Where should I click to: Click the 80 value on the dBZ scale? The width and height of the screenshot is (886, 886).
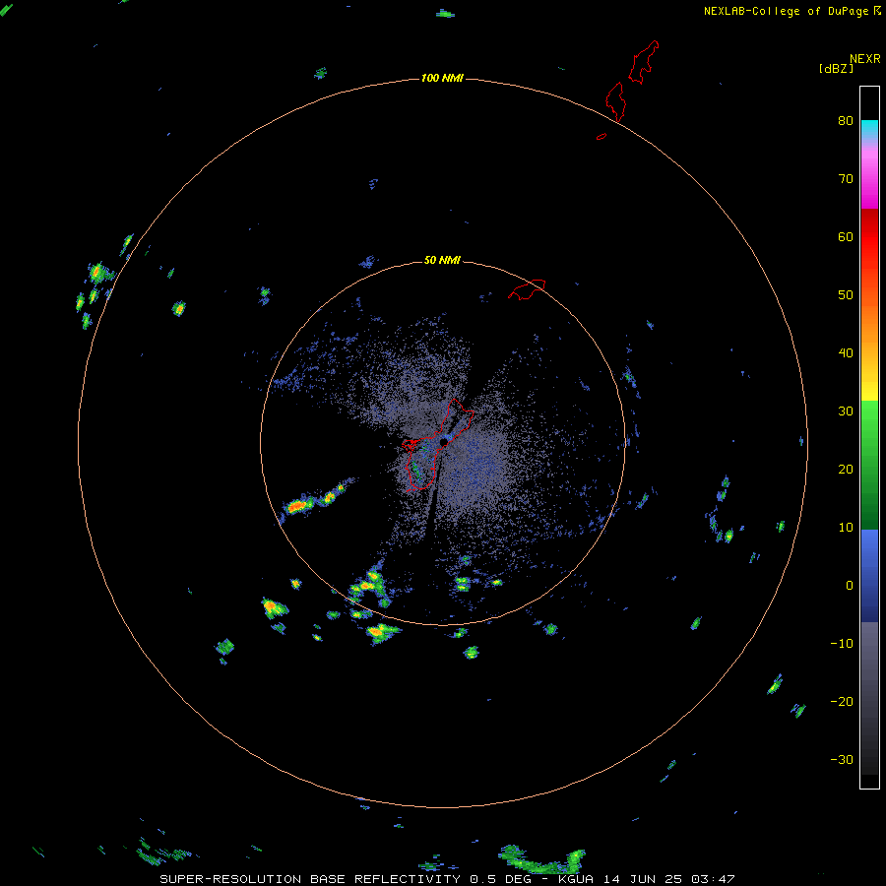[846, 120]
